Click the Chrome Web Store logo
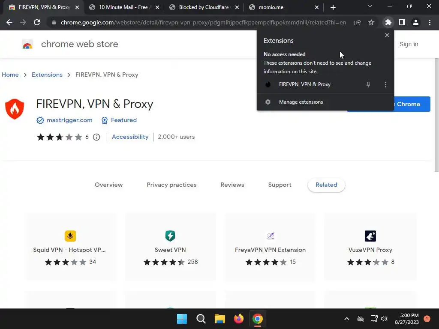Screen dimensions: 439x329 (x=27, y=44)
